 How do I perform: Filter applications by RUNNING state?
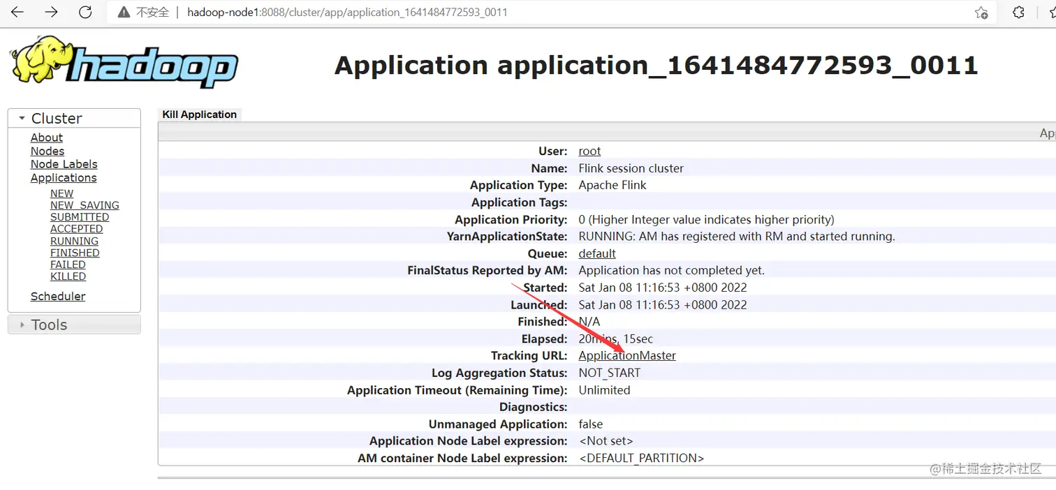tap(74, 241)
